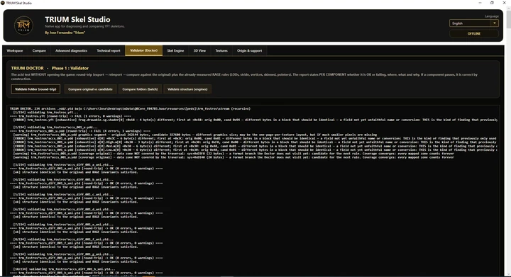The width and height of the screenshot is (511, 277).
Task: Click the accs_001_u.ydd FAIL (4 errors, 3 warnings) line
Action: 80,131
